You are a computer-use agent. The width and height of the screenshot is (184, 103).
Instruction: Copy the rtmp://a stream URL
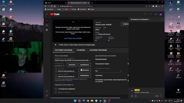[x=85, y=70]
